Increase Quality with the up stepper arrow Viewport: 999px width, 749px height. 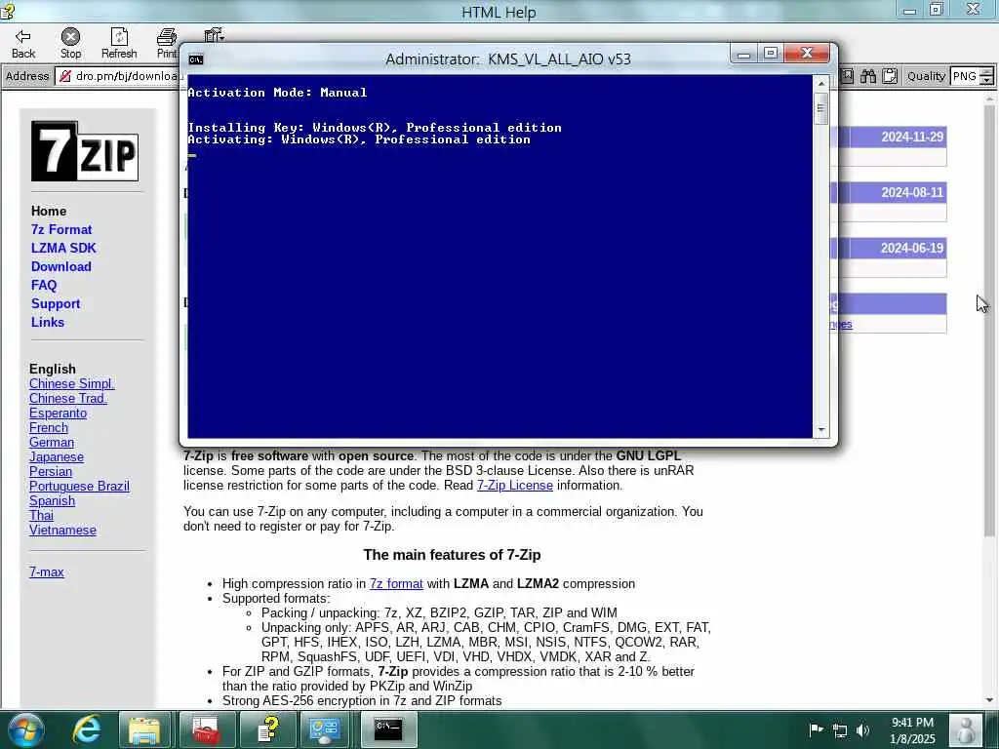(986, 72)
